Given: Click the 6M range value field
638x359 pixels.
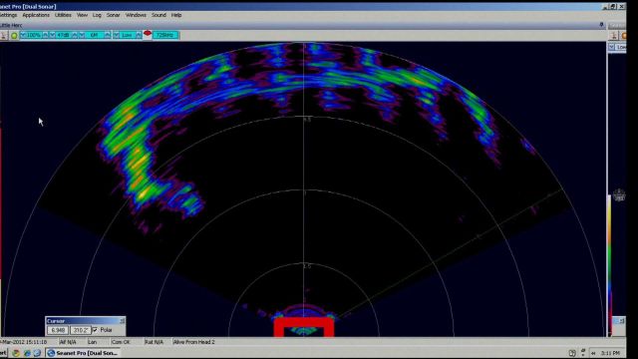Looking at the screenshot, I should point(95,36).
